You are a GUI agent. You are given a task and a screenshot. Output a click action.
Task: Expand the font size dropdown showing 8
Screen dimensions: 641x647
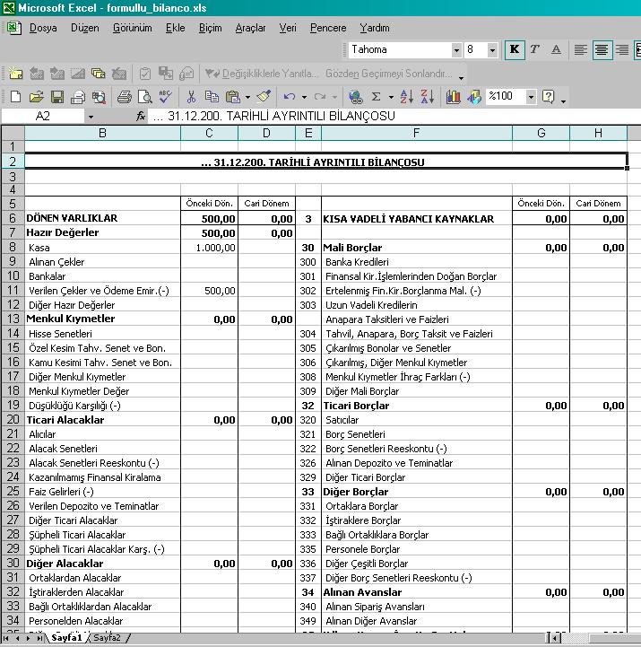click(494, 50)
